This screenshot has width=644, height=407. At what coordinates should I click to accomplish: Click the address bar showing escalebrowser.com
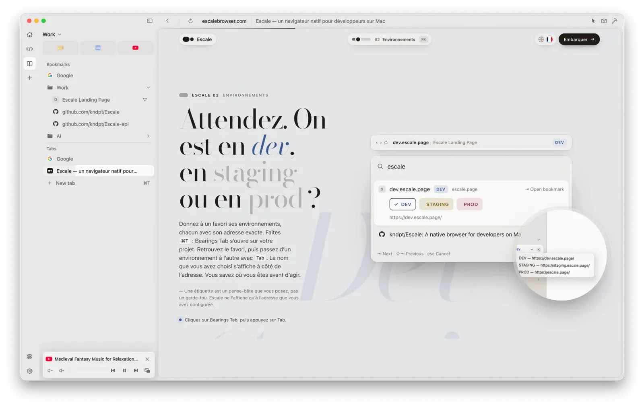pos(224,21)
